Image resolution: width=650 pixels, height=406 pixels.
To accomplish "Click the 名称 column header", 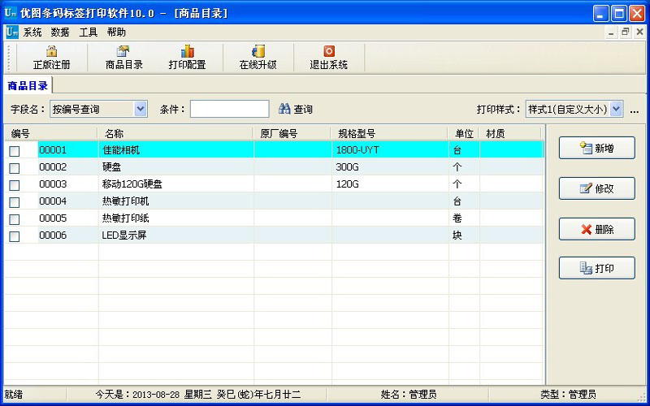I will tap(114, 133).
